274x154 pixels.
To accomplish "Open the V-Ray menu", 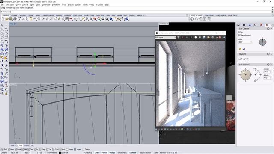I will click(92, 5).
